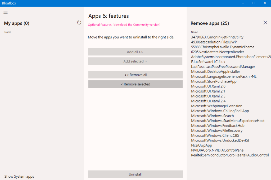This screenshot has height=180, width=271.
Task: Select Microsoft.StorePurchaseApp entry
Action: click(214, 81)
